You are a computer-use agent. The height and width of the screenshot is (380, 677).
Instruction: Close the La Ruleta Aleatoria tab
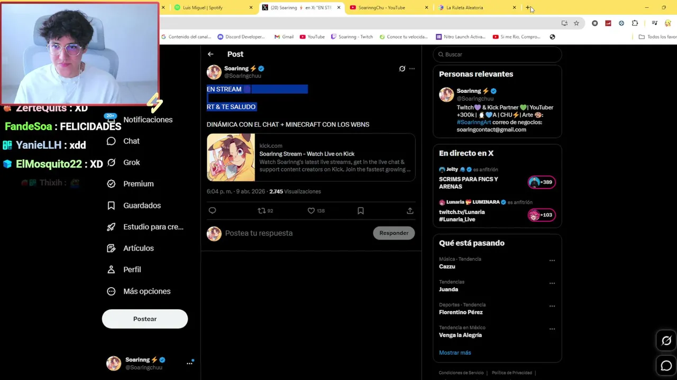[x=514, y=7]
